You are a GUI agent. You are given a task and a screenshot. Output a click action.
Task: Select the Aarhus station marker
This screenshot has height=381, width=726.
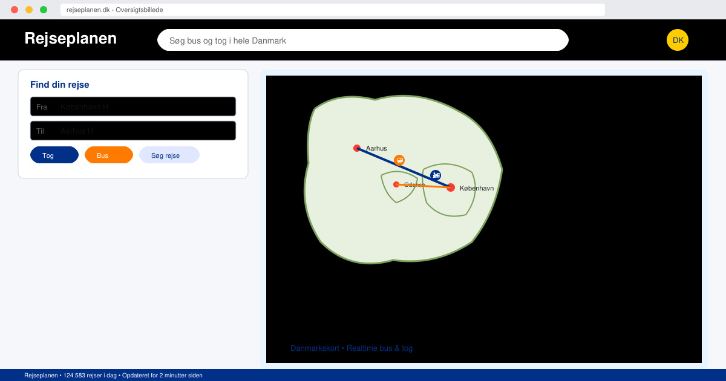click(x=357, y=148)
